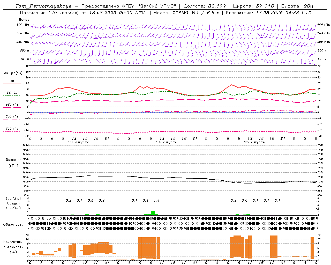The image size is (331, 265).
Task: Click the elevation text Высота: 90м
Action: 297,6
